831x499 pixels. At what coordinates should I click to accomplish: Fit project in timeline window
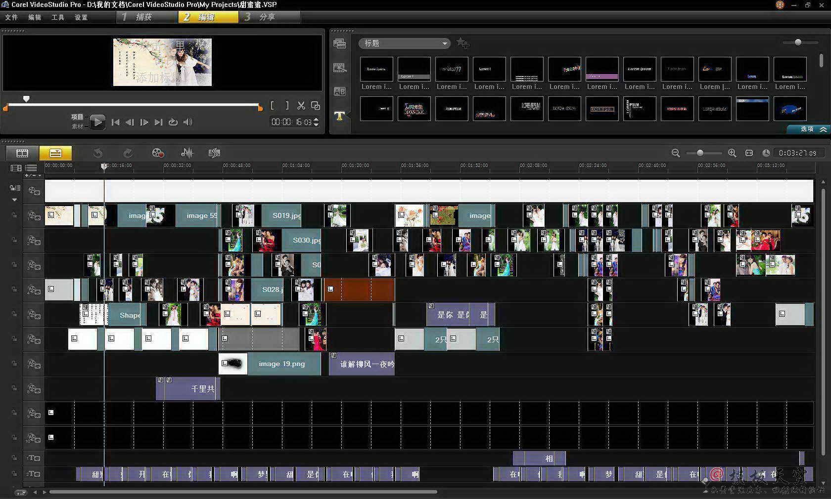pos(749,153)
